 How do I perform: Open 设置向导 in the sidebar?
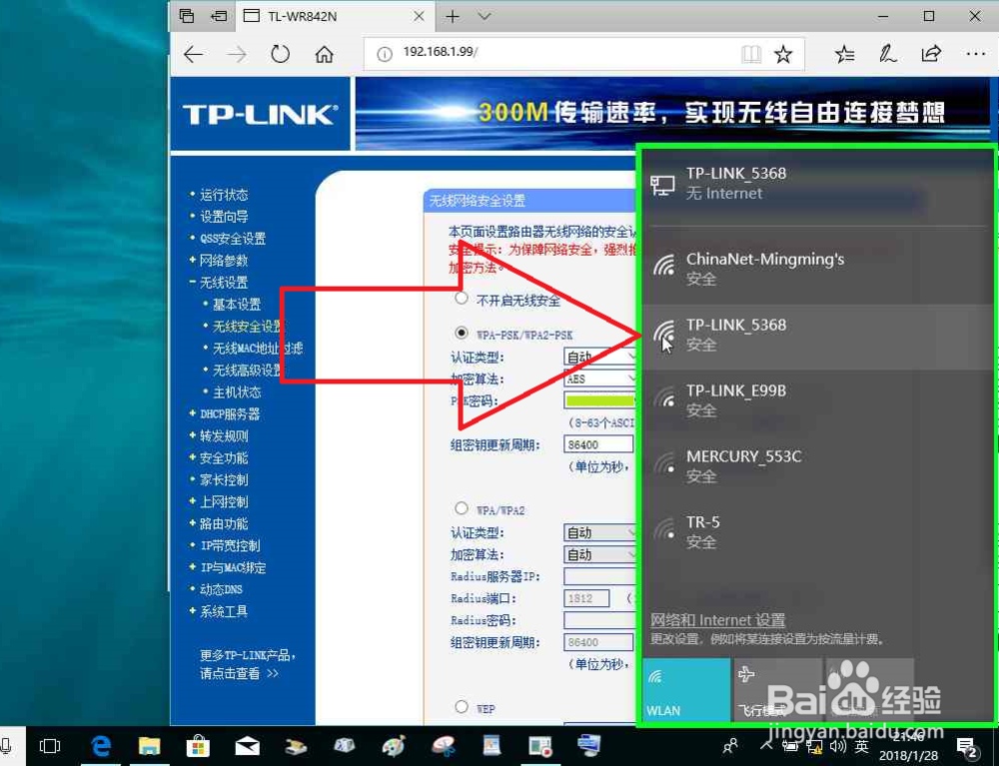[224, 217]
